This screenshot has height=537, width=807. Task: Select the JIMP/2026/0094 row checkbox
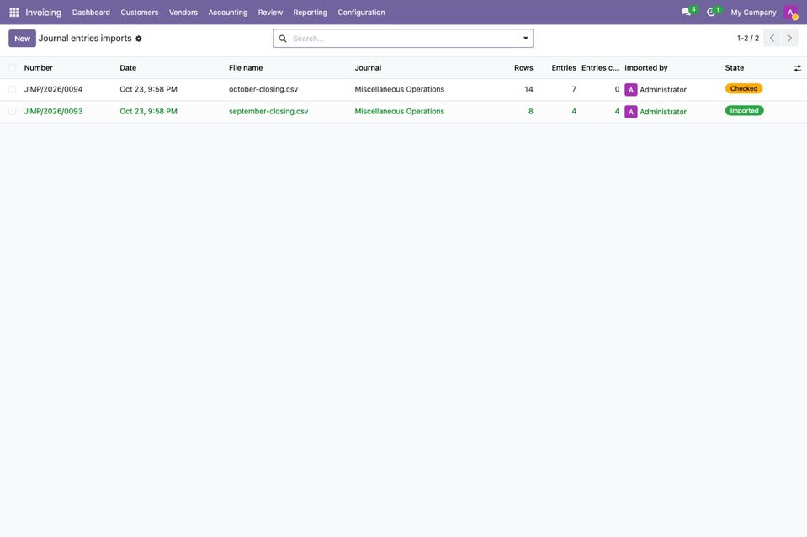point(13,89)
